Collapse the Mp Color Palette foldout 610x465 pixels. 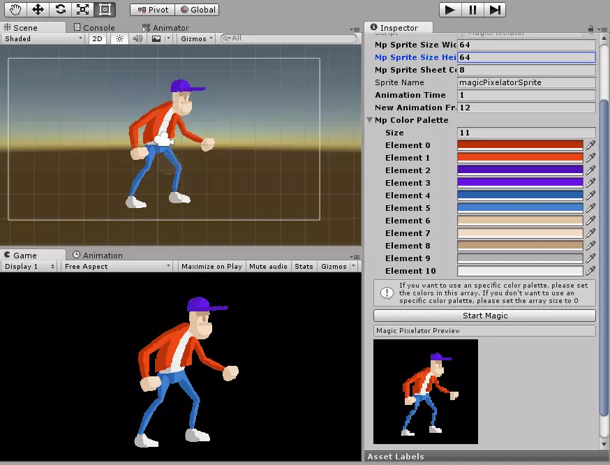[x=370, y=120]
